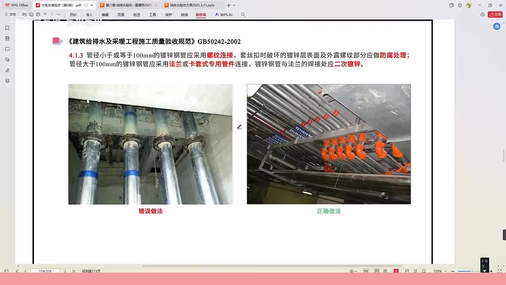Screen dimensions: 506x285
Task: Click the page number field 174/316
Action: [x=46, y=271]
